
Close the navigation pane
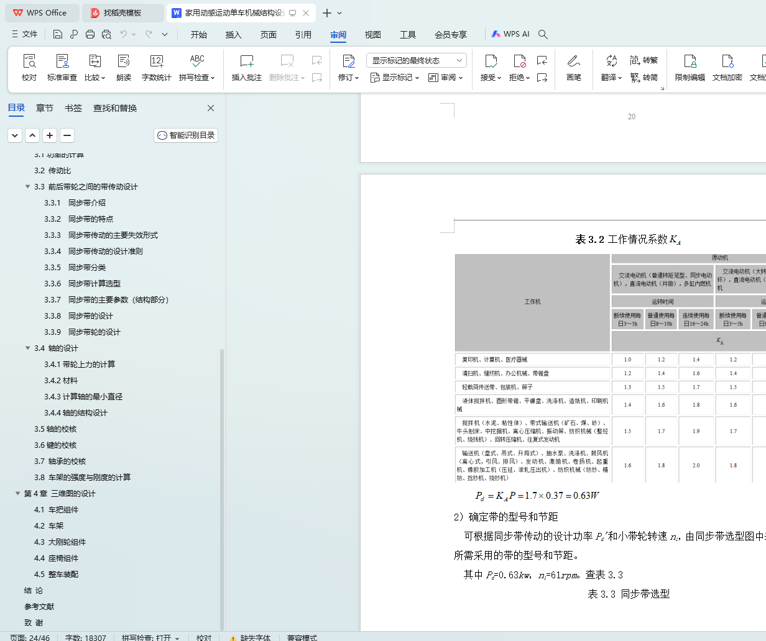211,108
